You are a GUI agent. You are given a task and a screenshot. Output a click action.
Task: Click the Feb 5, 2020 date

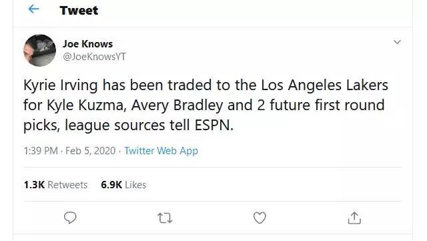coord(91,151)
